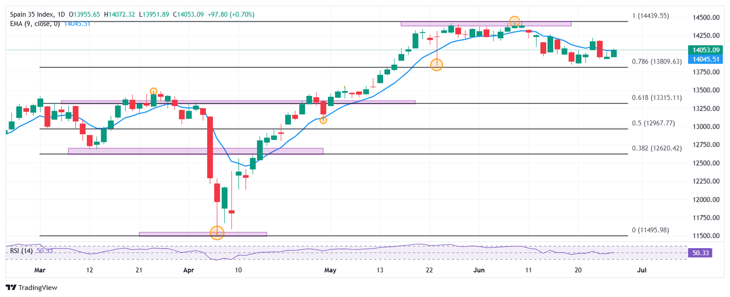Click the purple rectangle at the 11495.98 bottom
The image size is (730, 297).
coord(202,234)
